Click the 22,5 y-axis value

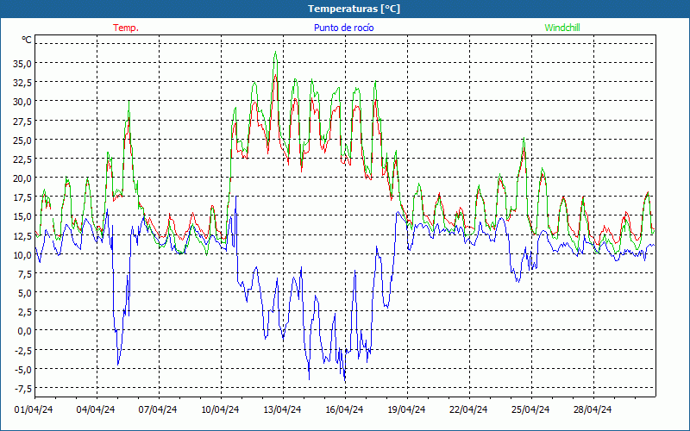tap(22, 159)
